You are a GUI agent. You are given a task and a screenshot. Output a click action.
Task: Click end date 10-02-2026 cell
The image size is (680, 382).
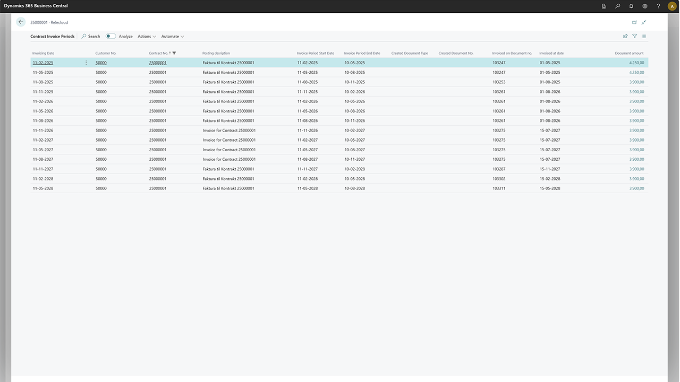coord(355,92)
